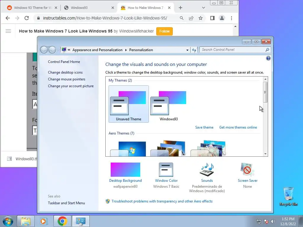Open the recent pages dropdown arrow
Viewport: 303px width, 227px height.
pyautogui.click(x=58, y=50)
